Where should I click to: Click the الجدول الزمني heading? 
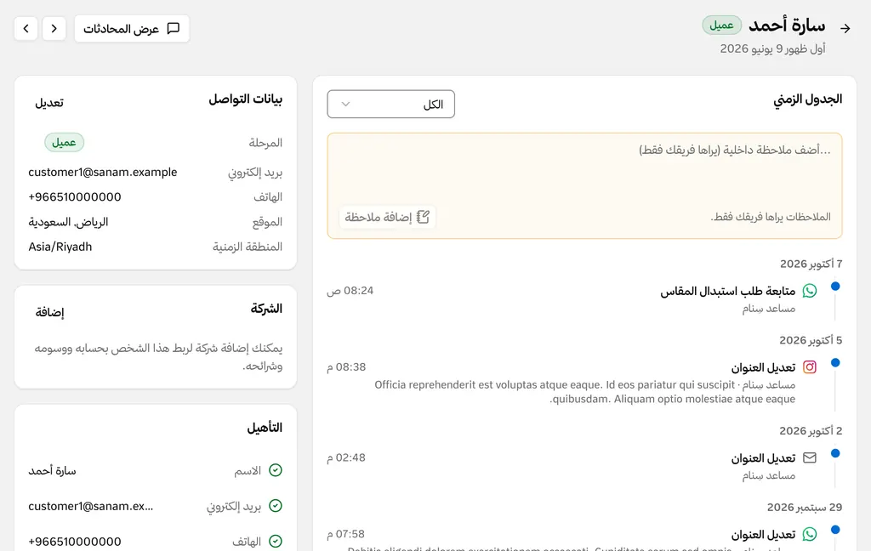point(808,99)
